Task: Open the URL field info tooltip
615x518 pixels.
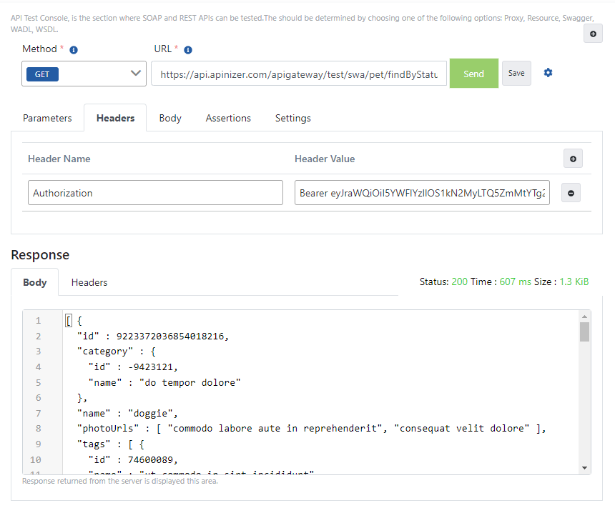Action: (x=188, y=49)
